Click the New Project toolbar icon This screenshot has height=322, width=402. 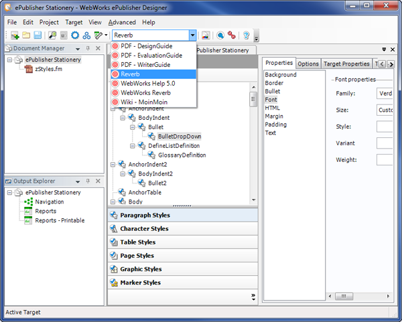tap(15, 35)
